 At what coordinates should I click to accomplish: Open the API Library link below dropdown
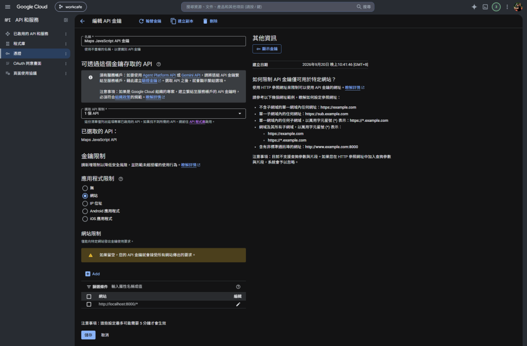click(x=197, y=122)
